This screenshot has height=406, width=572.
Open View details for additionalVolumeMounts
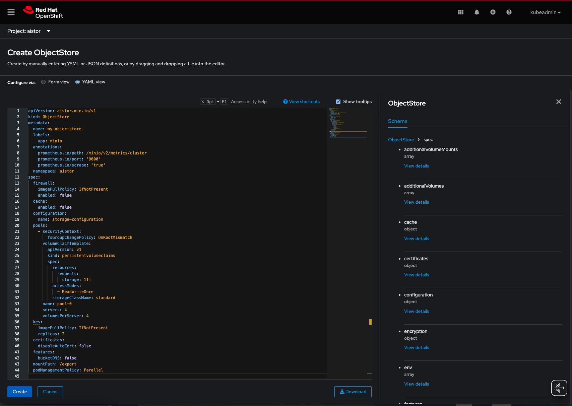click(x=416, y=166)
